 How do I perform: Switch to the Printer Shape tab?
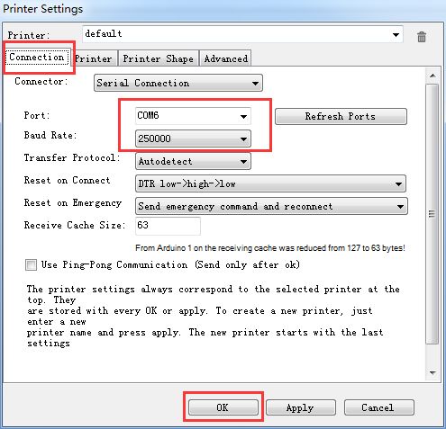coord(159,58)
